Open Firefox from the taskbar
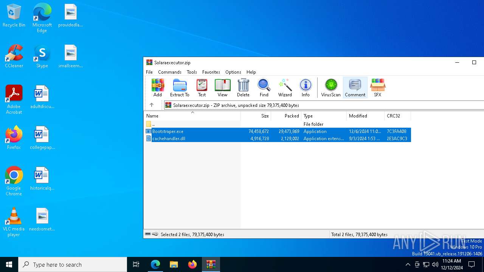484x272 pixels. pos(192,264)
